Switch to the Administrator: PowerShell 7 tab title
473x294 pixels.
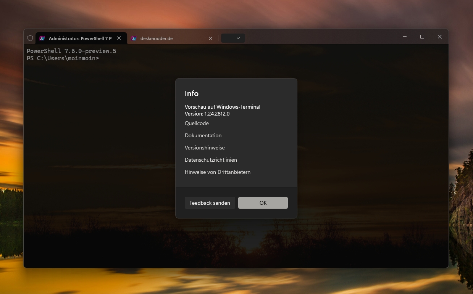click(x=80, y=38)
